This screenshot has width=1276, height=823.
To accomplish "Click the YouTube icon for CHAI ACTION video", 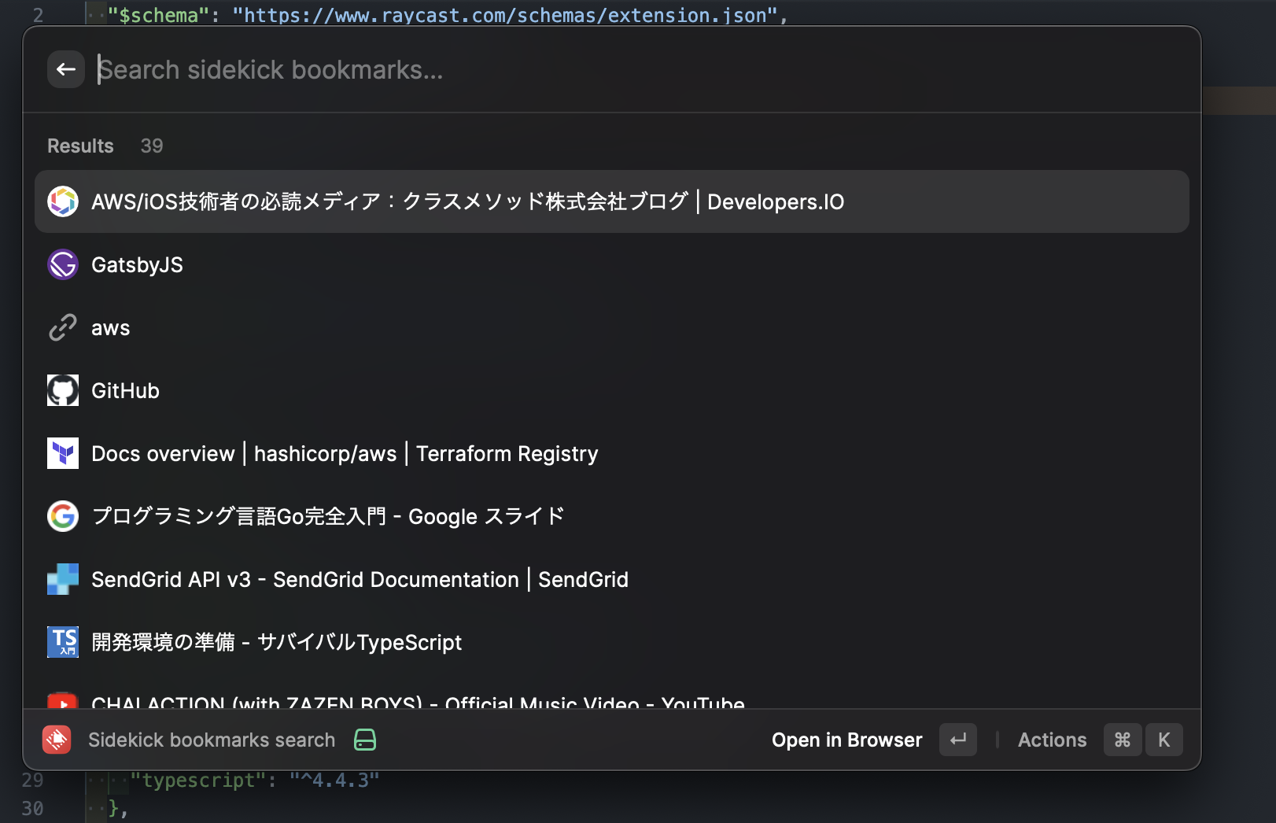I will tap(62, 703).
